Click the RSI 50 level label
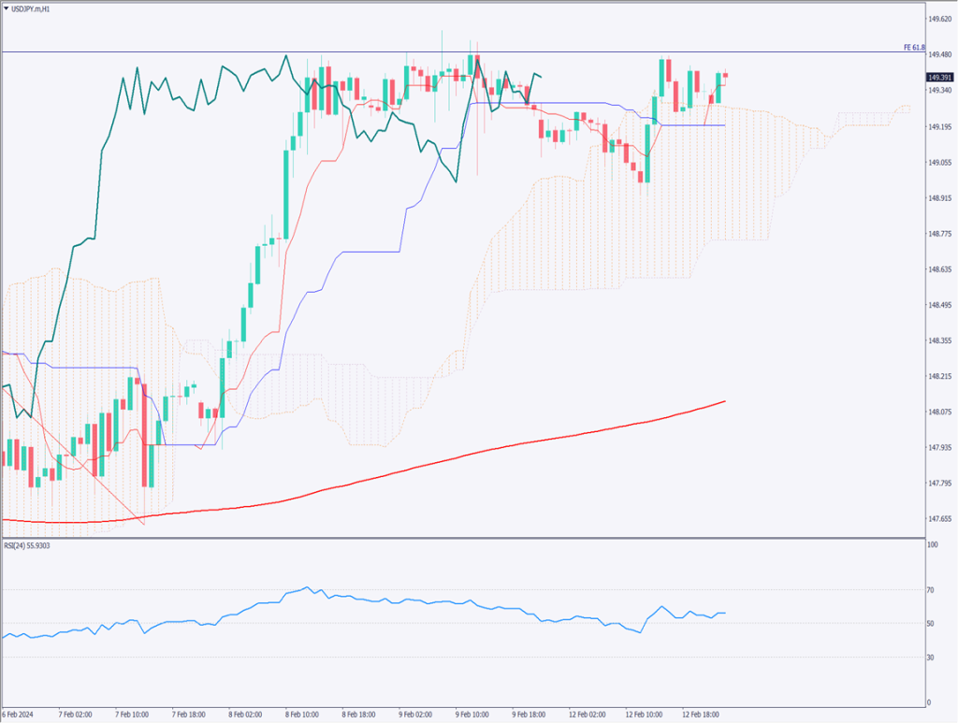 (x=931, y=624)
